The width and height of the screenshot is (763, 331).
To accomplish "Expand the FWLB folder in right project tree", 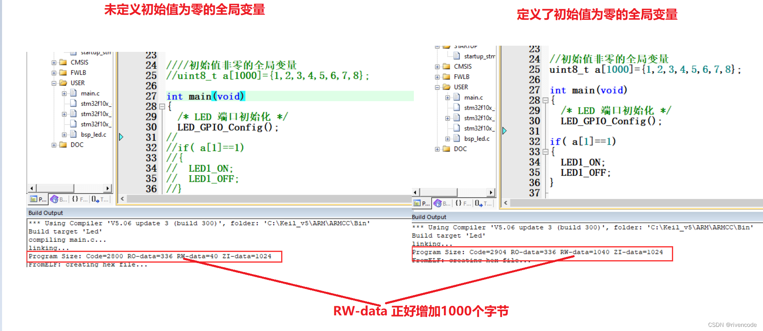I will point(437,77).
